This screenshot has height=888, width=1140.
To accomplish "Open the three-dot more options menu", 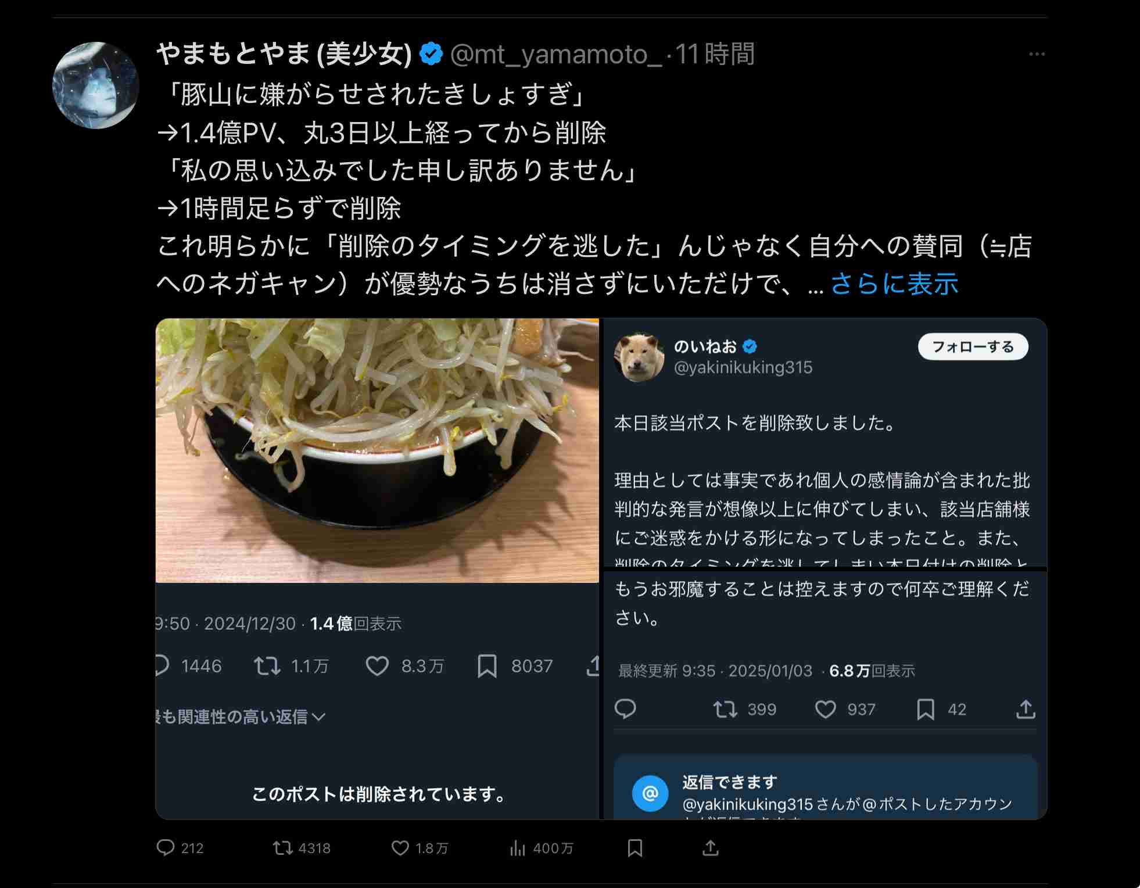I will point(1037,54).
